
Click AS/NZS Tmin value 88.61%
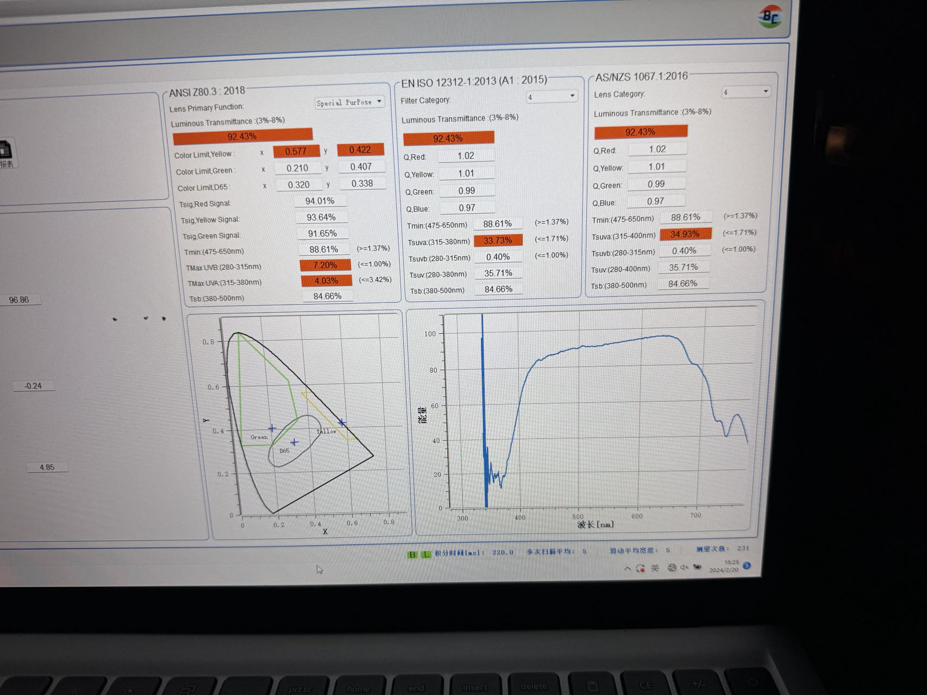686,217
